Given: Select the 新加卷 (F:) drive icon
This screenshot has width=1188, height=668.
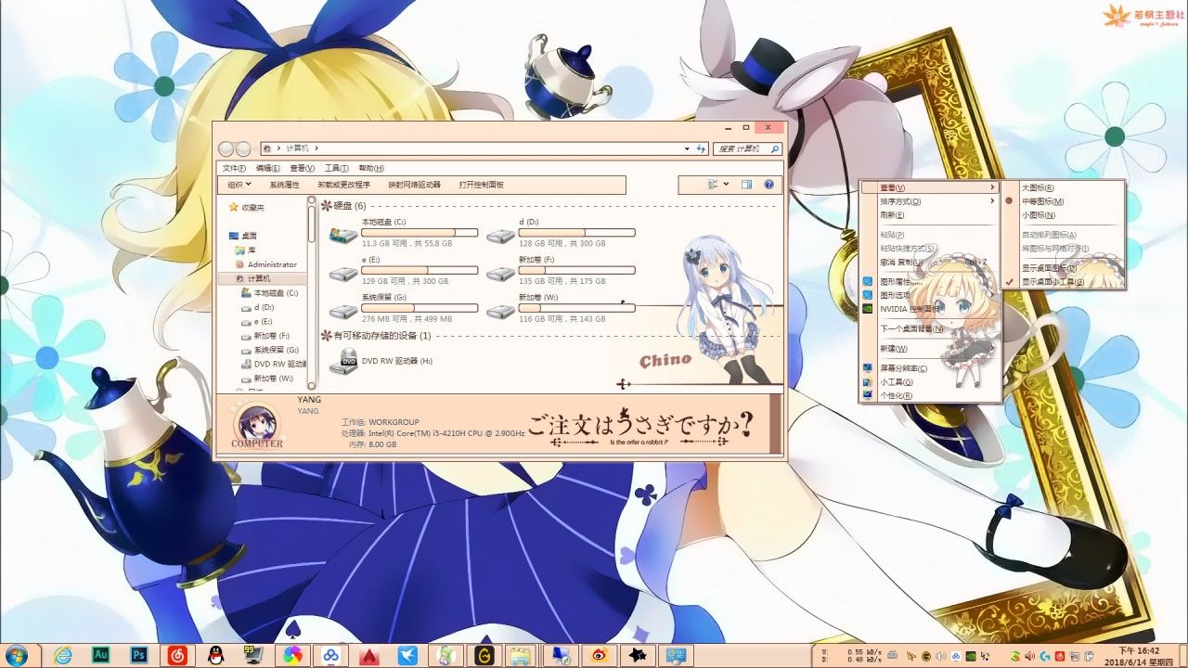Looking at the screenshot, I should [x=501, y=272].
